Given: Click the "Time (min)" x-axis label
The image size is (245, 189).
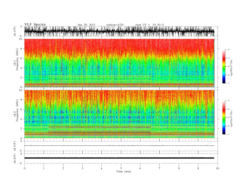Looking at the screenshot, I should coord(124,171).
